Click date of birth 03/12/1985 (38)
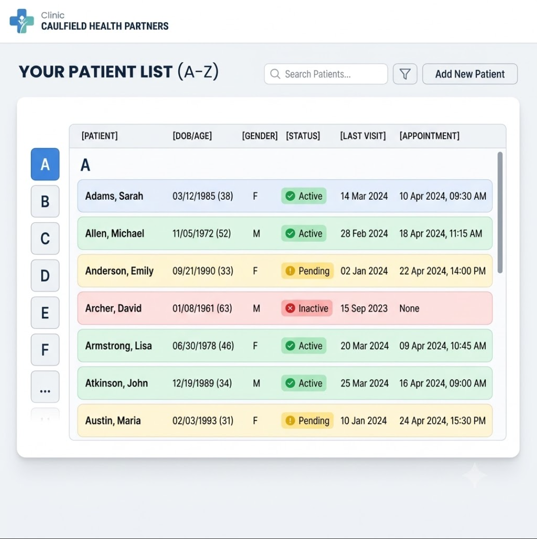The height and width of the screenshot is (539, 537). point(203,196)
